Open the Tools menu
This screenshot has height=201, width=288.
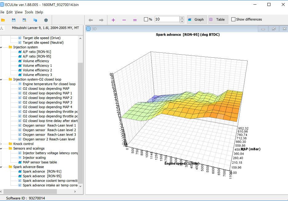pos(29,12)
